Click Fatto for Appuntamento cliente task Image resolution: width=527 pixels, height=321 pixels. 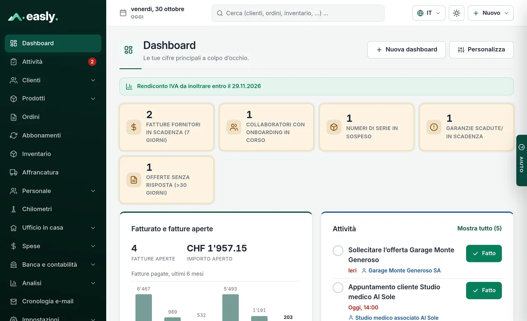[484, 291]
